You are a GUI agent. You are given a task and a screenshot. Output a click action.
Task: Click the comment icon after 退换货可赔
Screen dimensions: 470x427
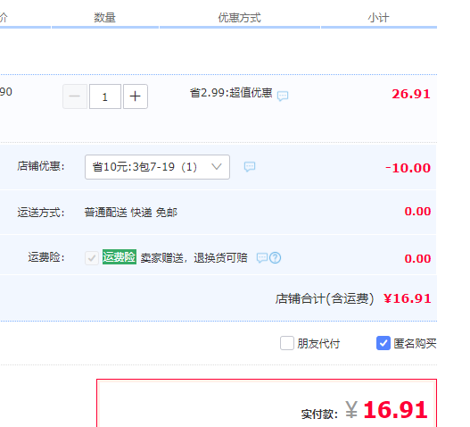click(262, 257)
